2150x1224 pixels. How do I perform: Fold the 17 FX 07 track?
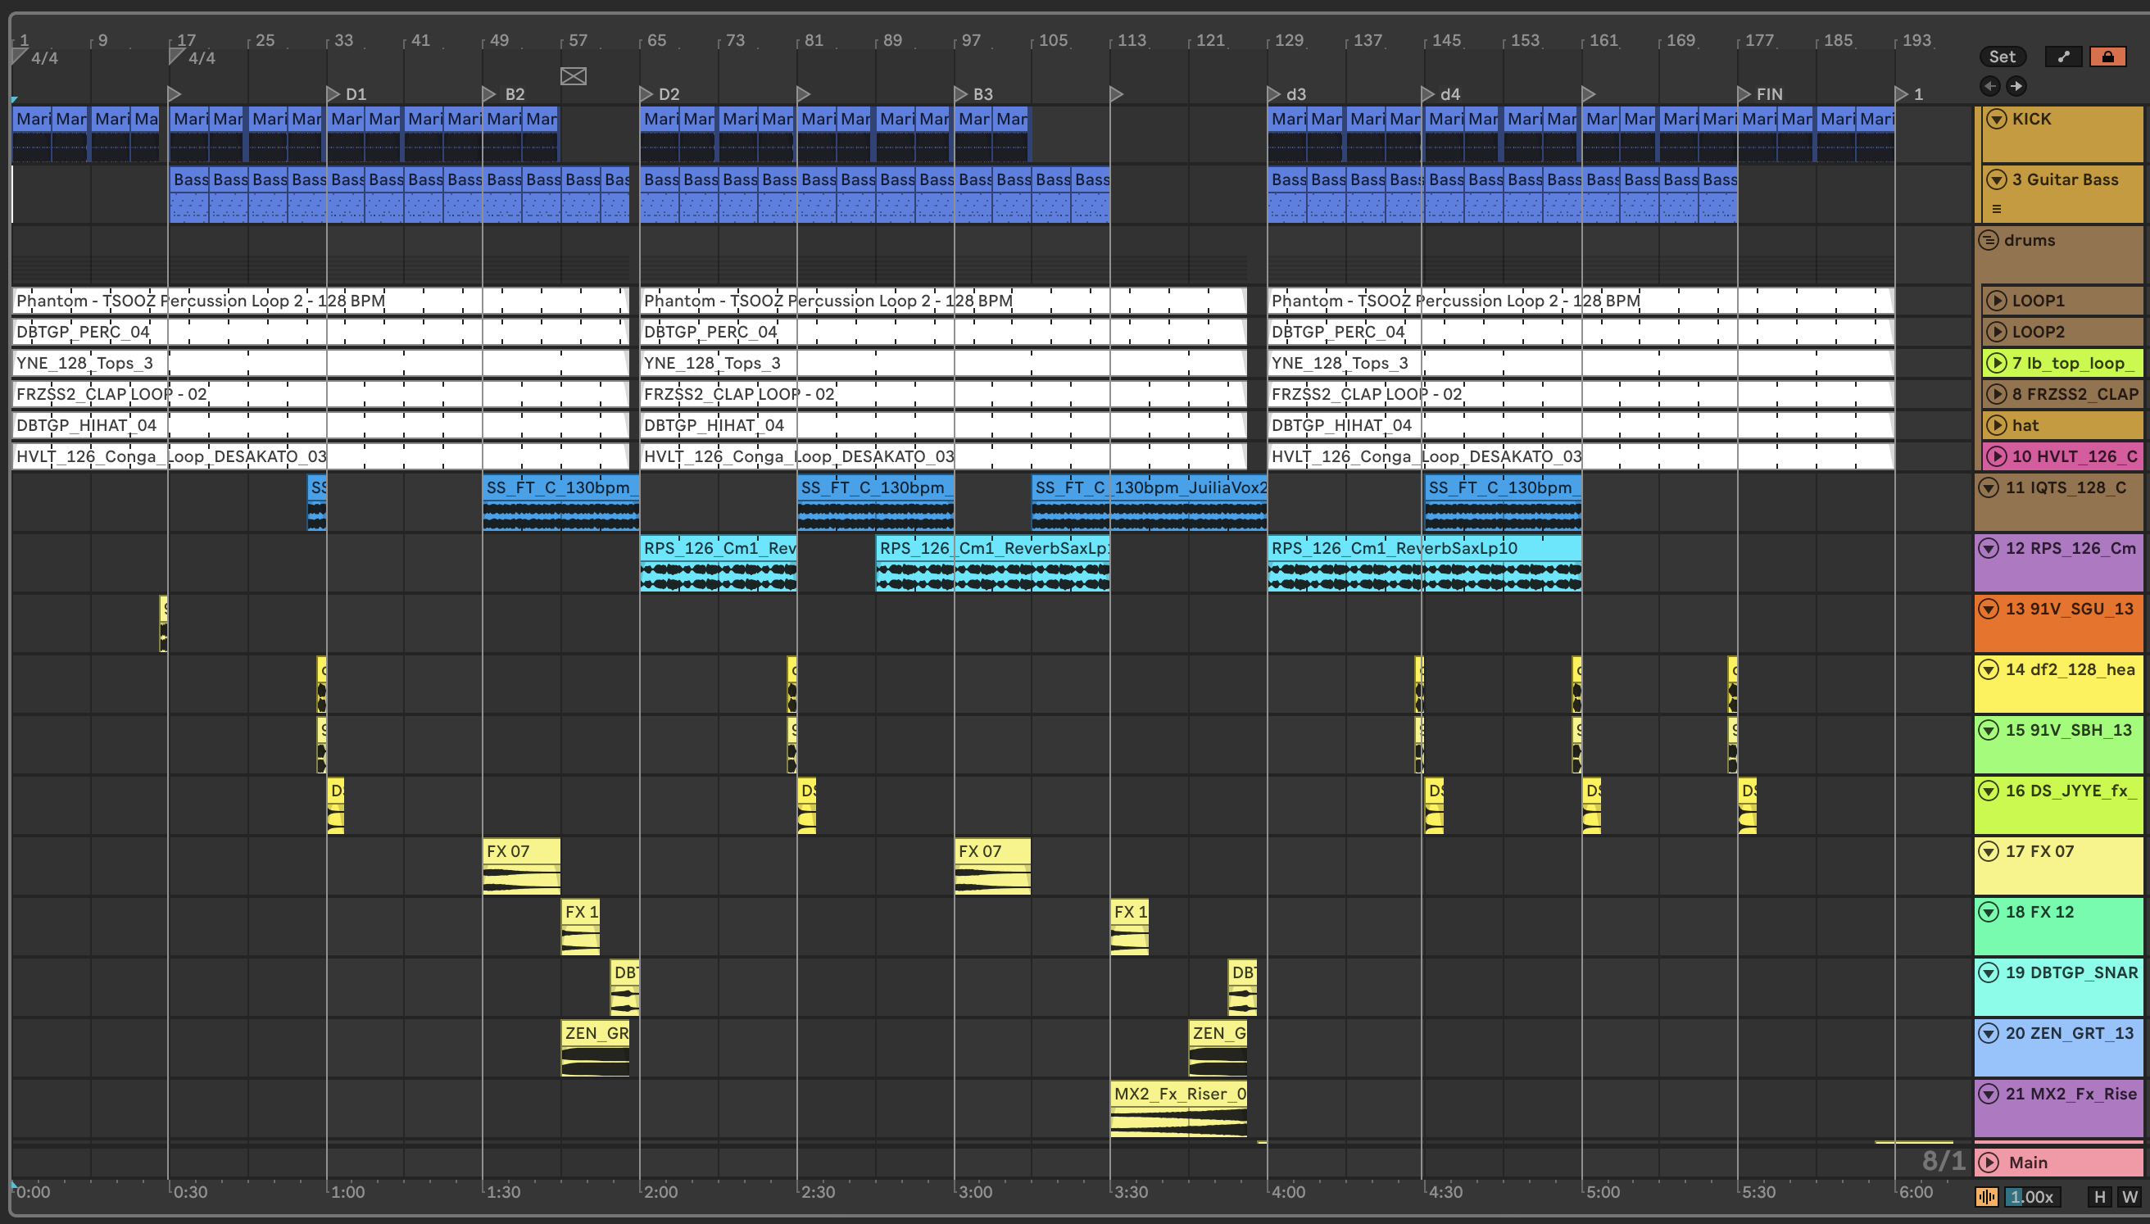click(1989, 851)
